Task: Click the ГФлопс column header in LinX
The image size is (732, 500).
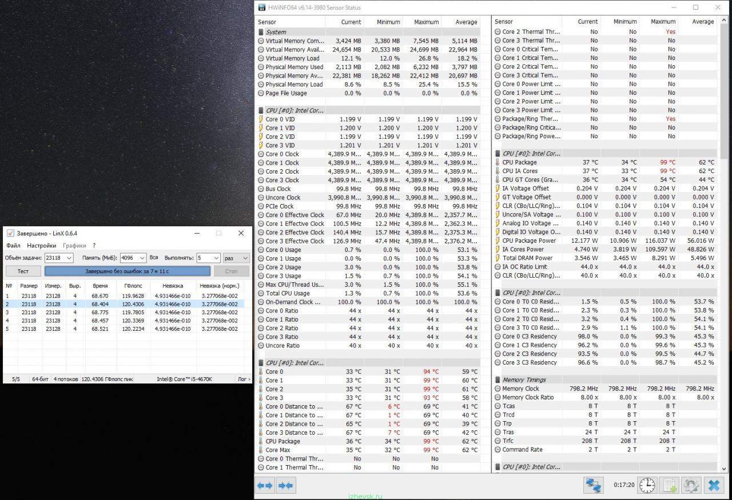Action: pos(133,285)
